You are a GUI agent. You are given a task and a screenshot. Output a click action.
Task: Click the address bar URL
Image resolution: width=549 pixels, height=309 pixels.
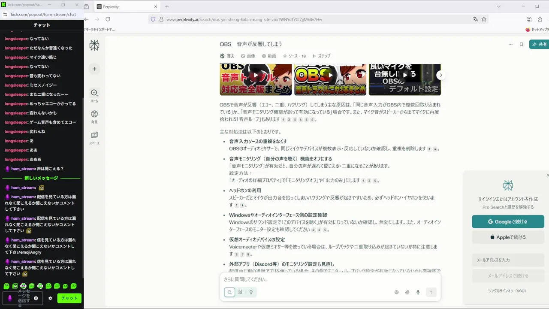tap(244, 19)
